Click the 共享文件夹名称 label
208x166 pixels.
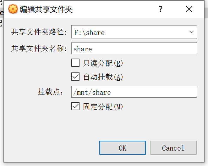pos(39,49)
